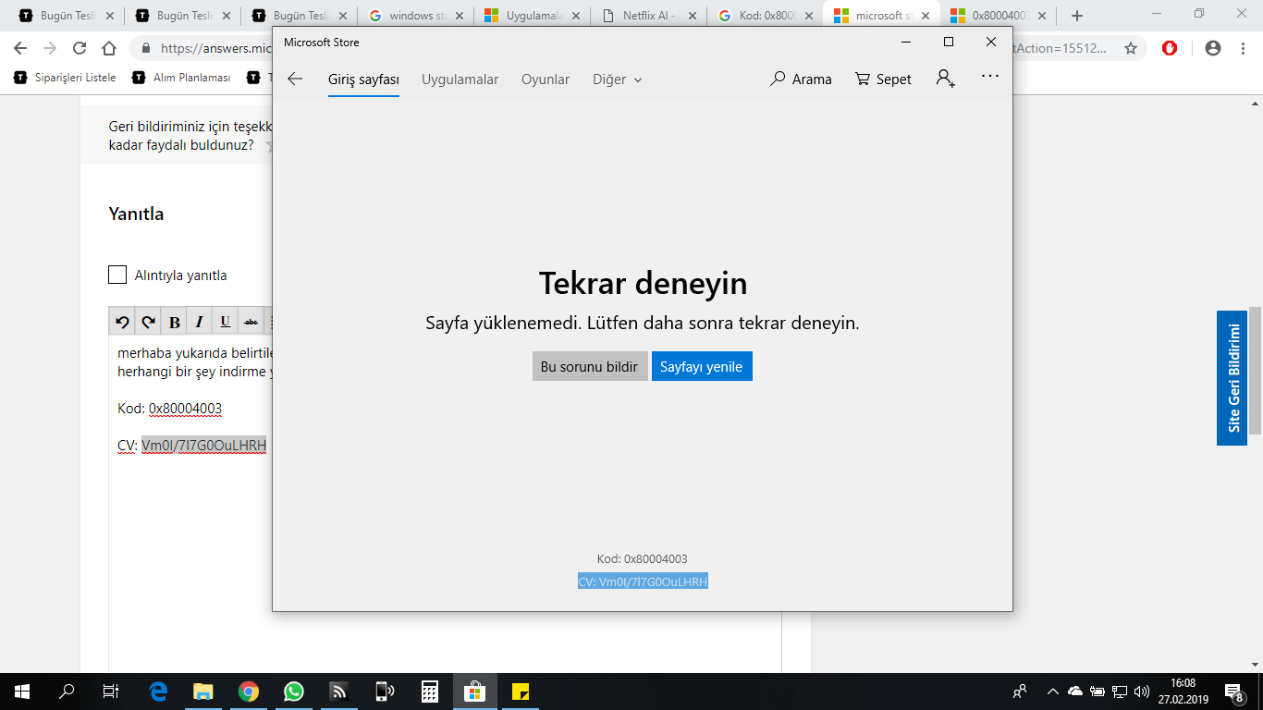Screen dimensions: 1263x710
Task: Show hidden system tray icons
Action: click(1052, 691)
